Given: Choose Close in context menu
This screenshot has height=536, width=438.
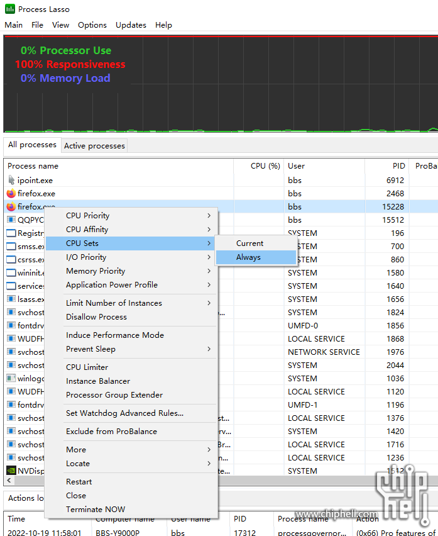Looking at the screenshot, I should click(132, 495).
